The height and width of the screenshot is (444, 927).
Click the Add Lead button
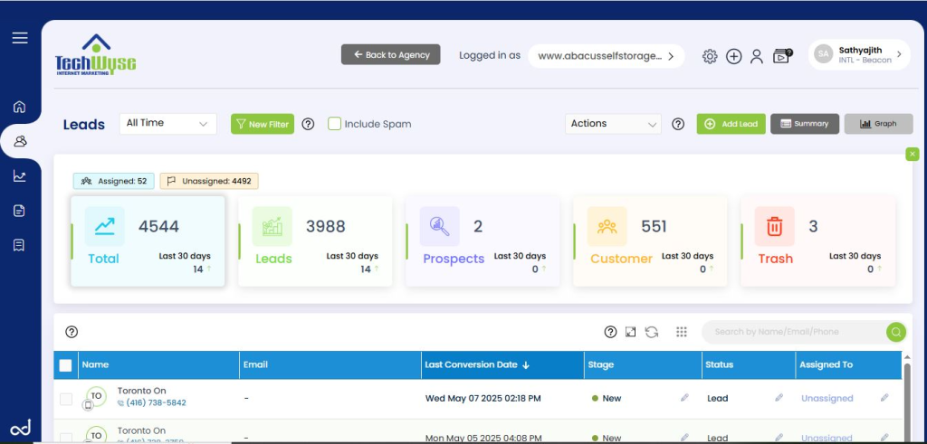coord(731,124)
